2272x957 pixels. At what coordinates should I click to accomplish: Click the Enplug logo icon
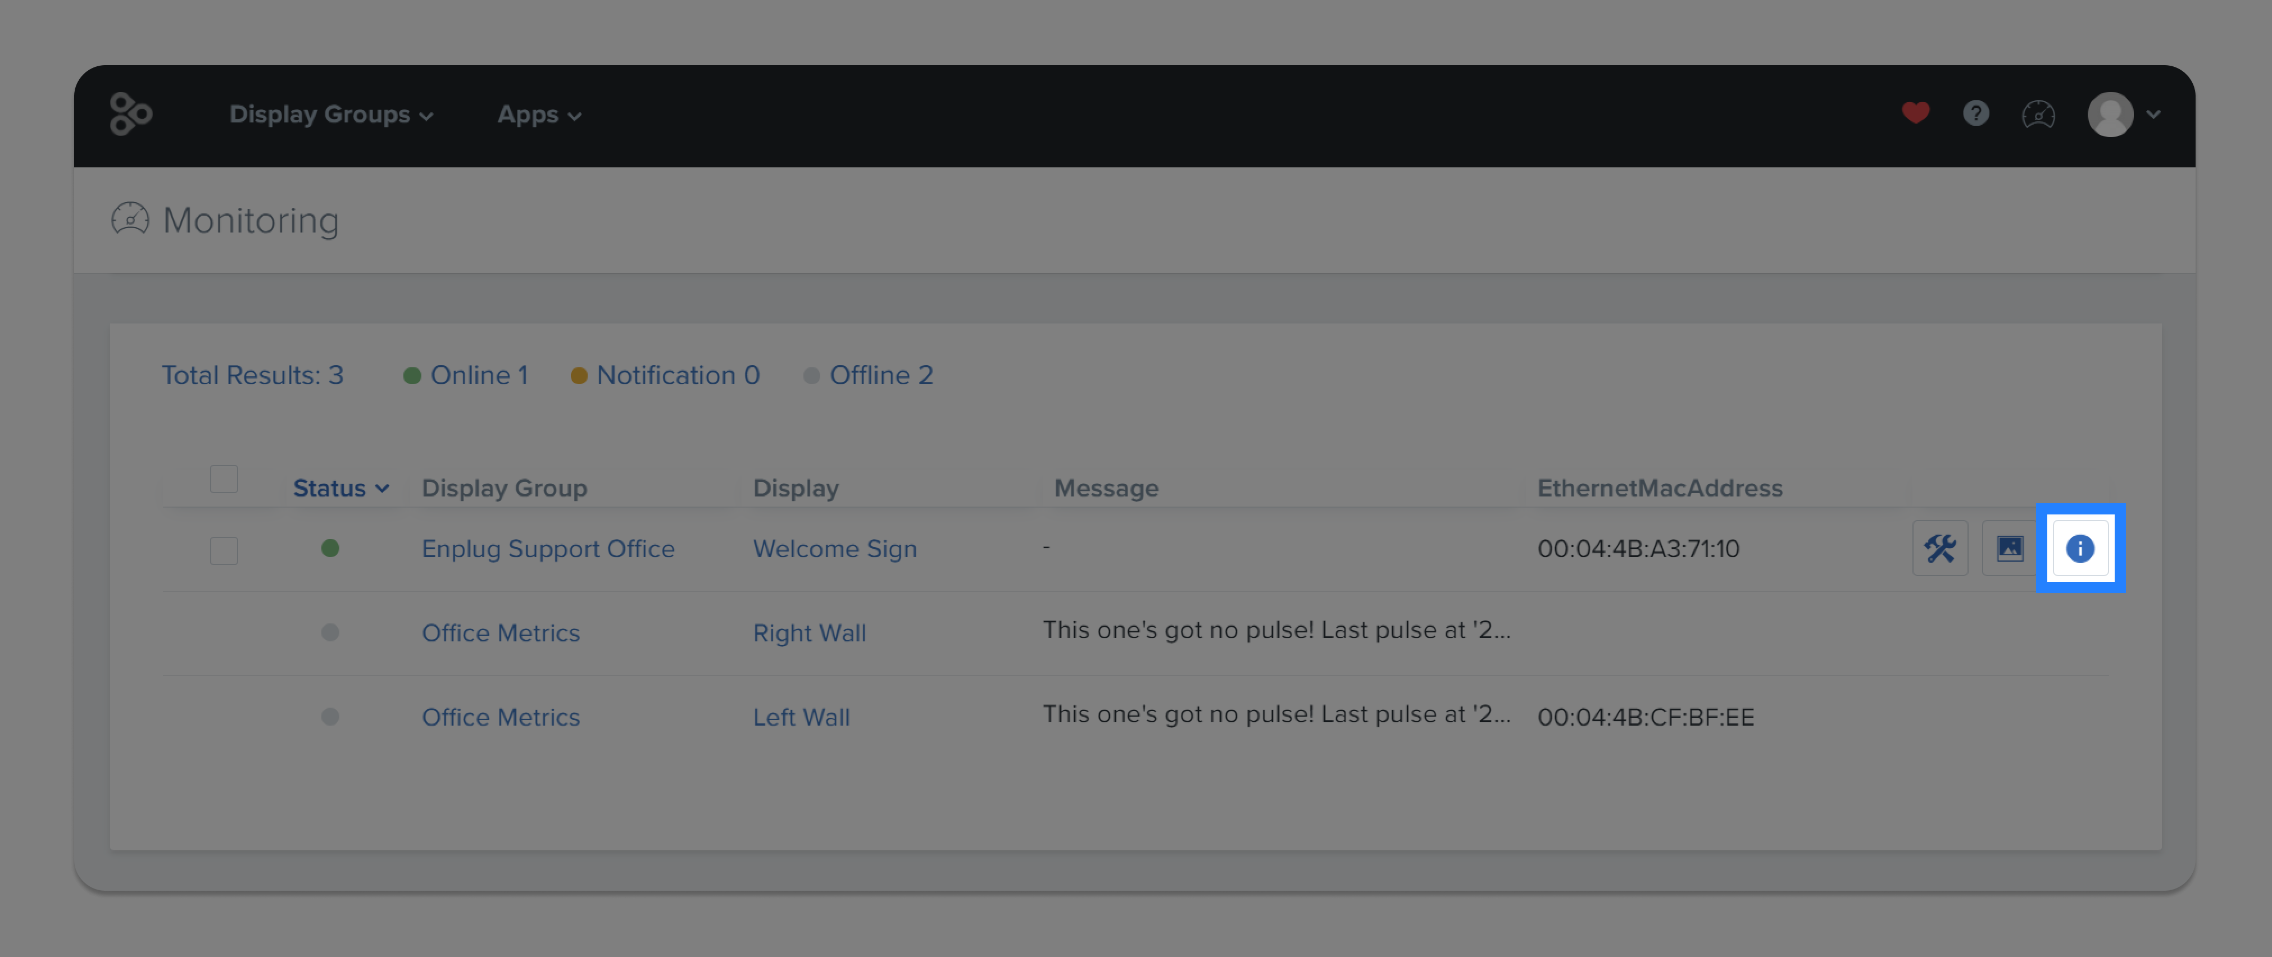point(130,114)
